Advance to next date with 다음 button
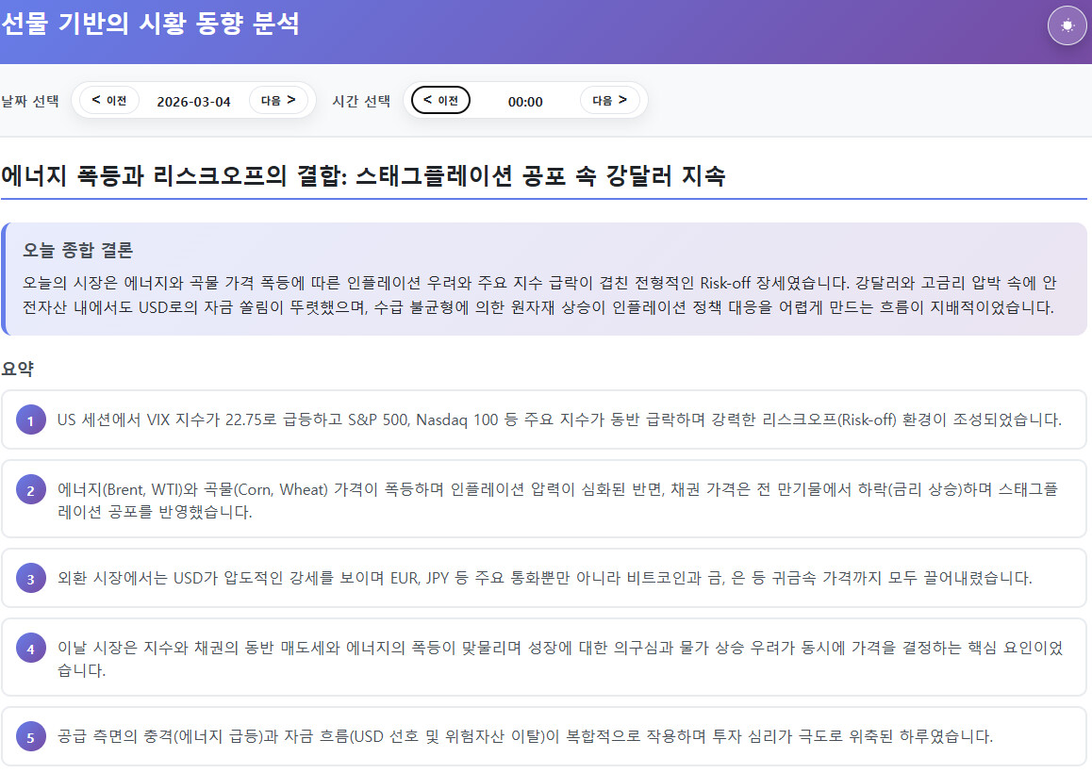Image resolution: width=1092 pixels, height=773 pixels. [278, 100]
